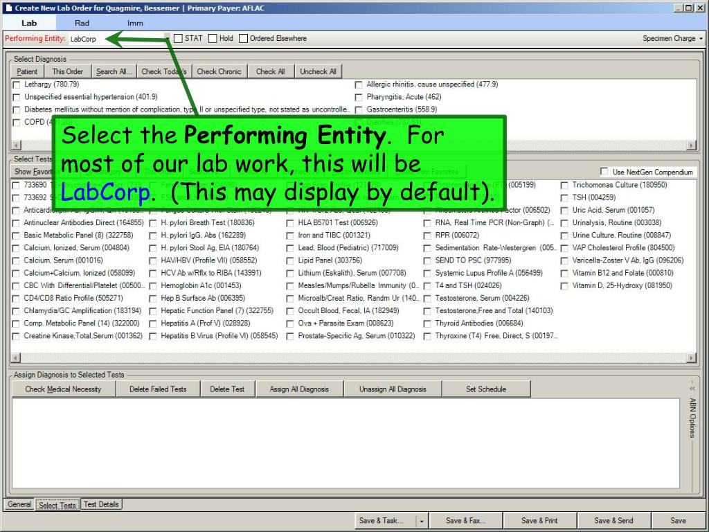709x532 pixels.
Task: Select Occult Blood, Fecal, IA test
Action: click(290, 311)
